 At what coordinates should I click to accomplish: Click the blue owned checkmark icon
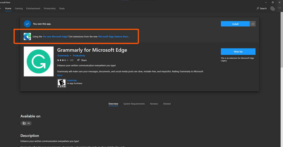(27, 24)
